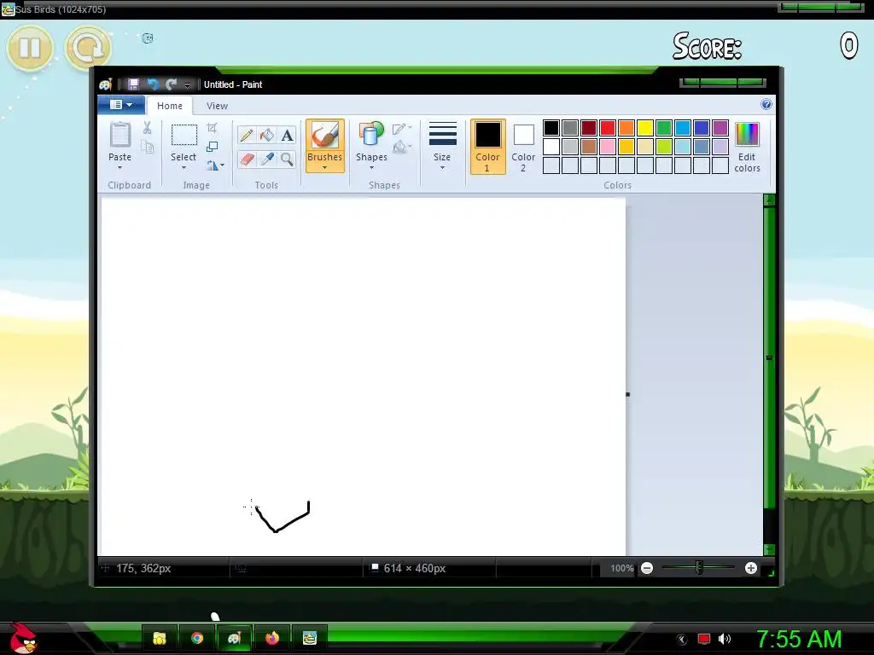Image resolution: width=874 pixels, height=655 pixels.
Task: Click the zoom in plus button
Action: click(751, 568)
